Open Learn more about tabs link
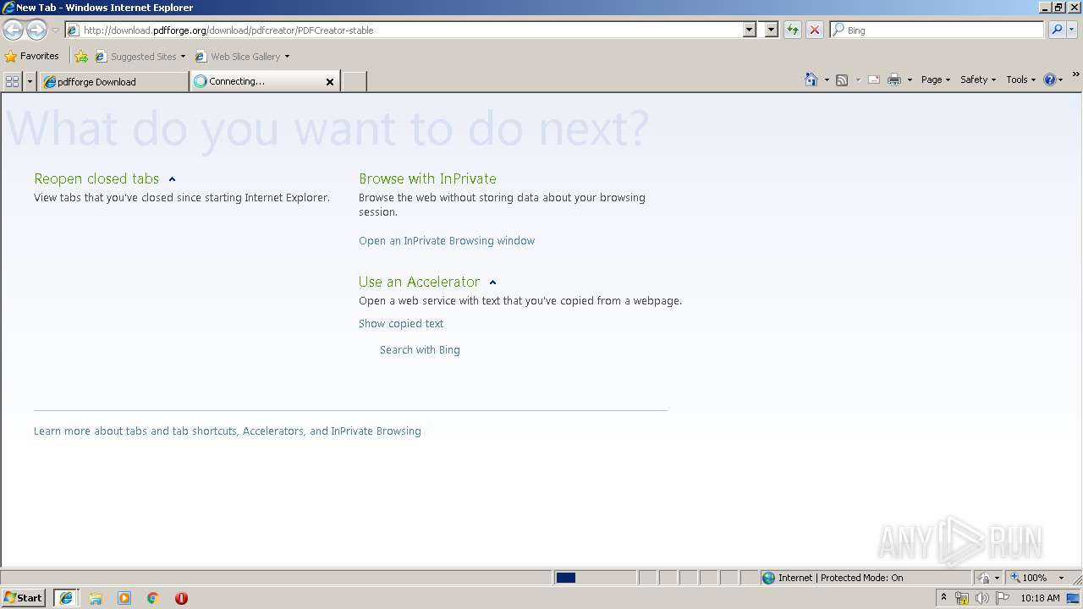 (x=228, y=431)
